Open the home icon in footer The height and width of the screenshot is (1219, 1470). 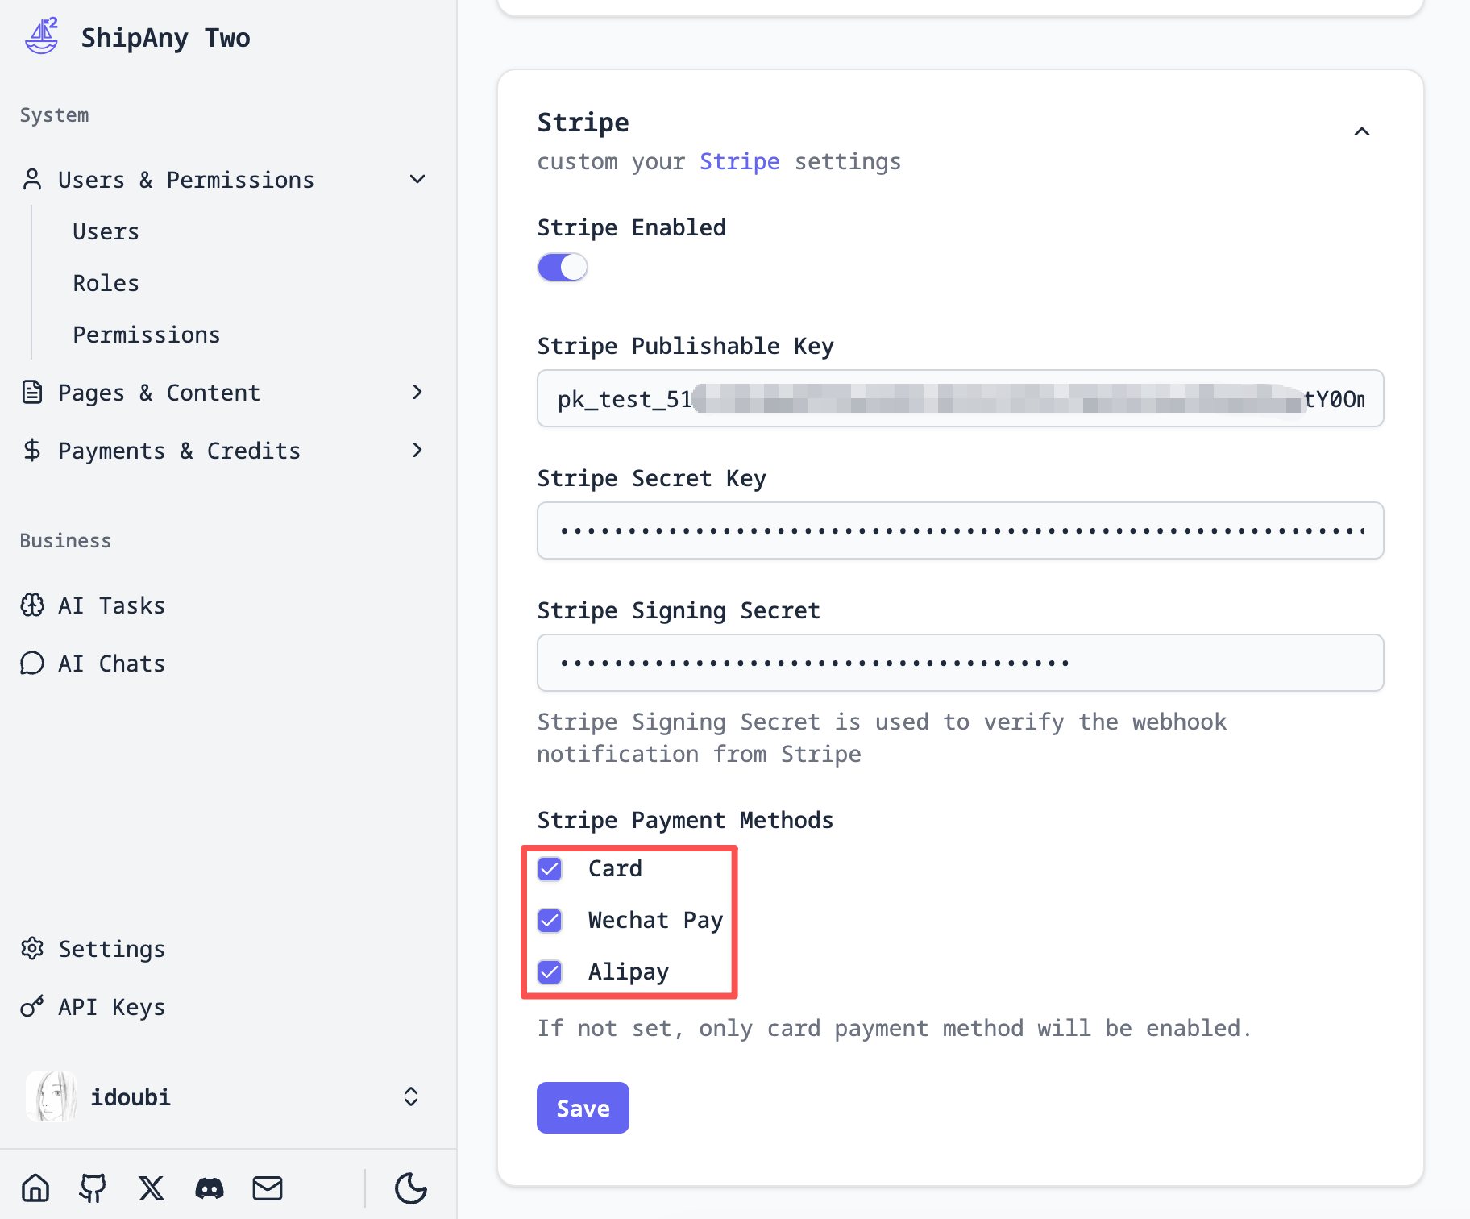[35, 1188]
